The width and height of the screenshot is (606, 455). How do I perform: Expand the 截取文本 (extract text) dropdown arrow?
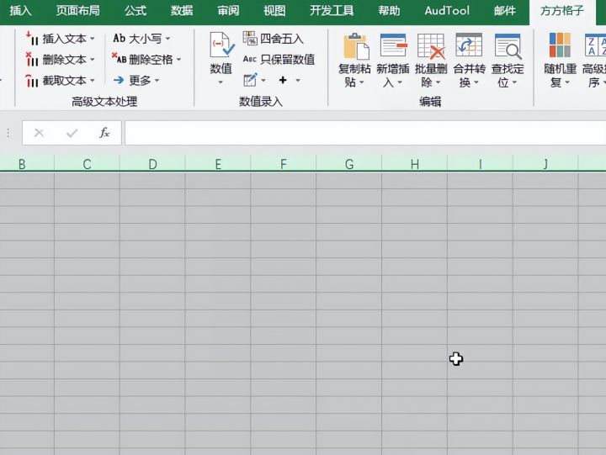92,81
